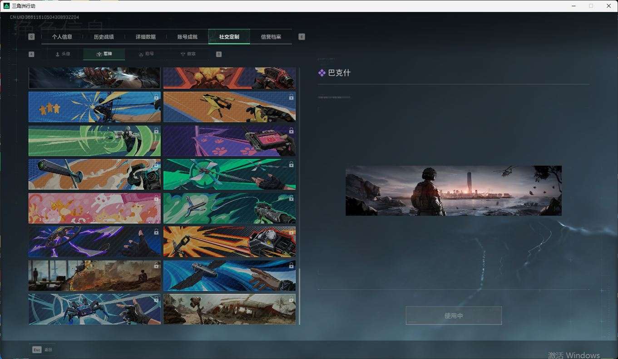Click lock icon on purple lightning drone banner
Screen dimensions: 618x359
click(x=156, y=232)
